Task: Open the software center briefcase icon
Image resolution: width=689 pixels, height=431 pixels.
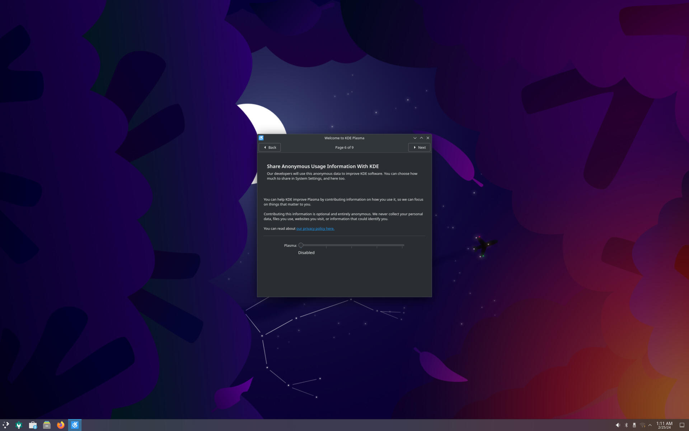Action: (33, 425)
